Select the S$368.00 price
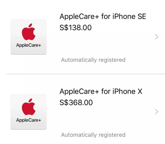 76,102
